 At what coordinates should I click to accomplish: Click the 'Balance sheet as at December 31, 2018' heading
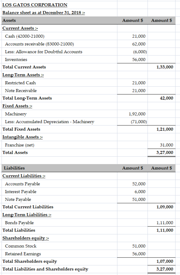pyautogui.click(x=44, y=13)
